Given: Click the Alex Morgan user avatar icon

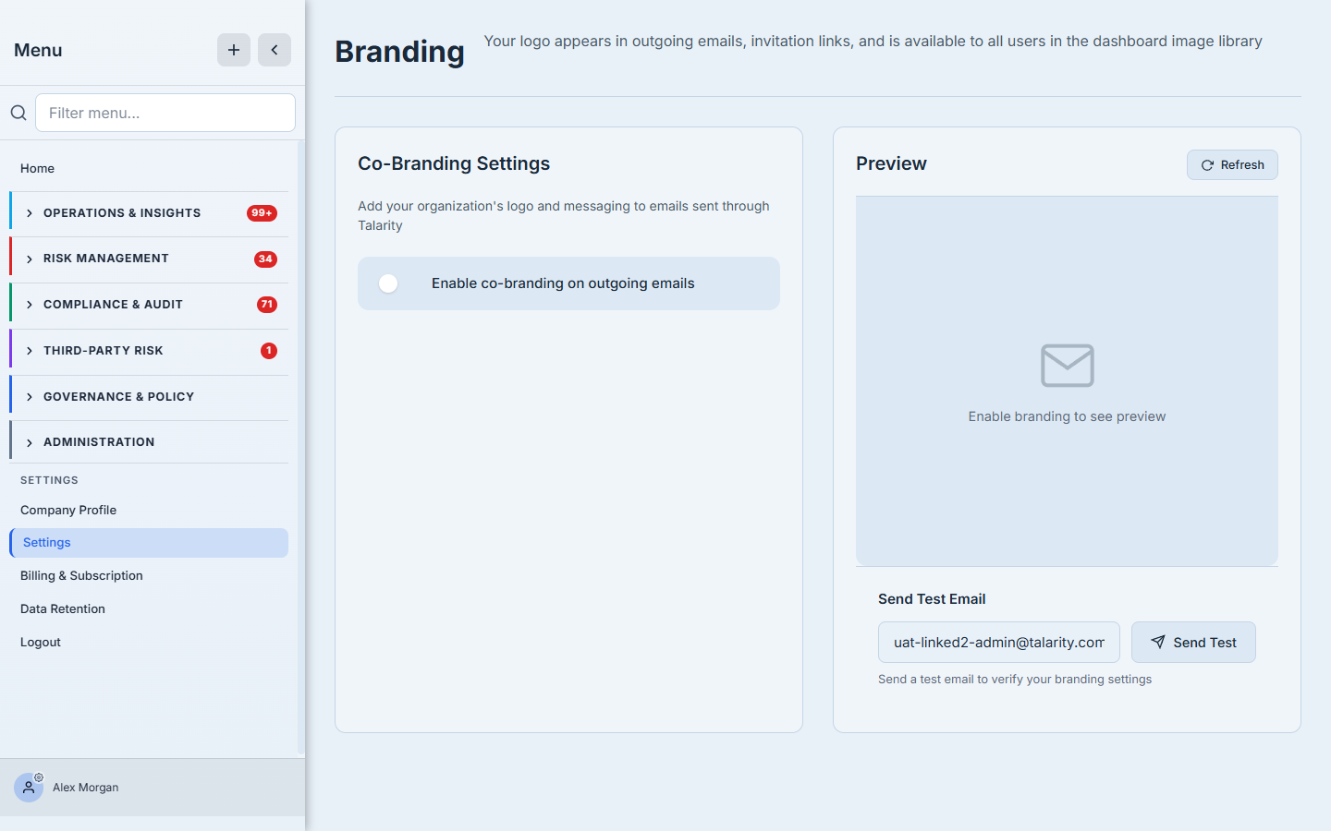Looking at the screenshot, I should pos(29,788).
